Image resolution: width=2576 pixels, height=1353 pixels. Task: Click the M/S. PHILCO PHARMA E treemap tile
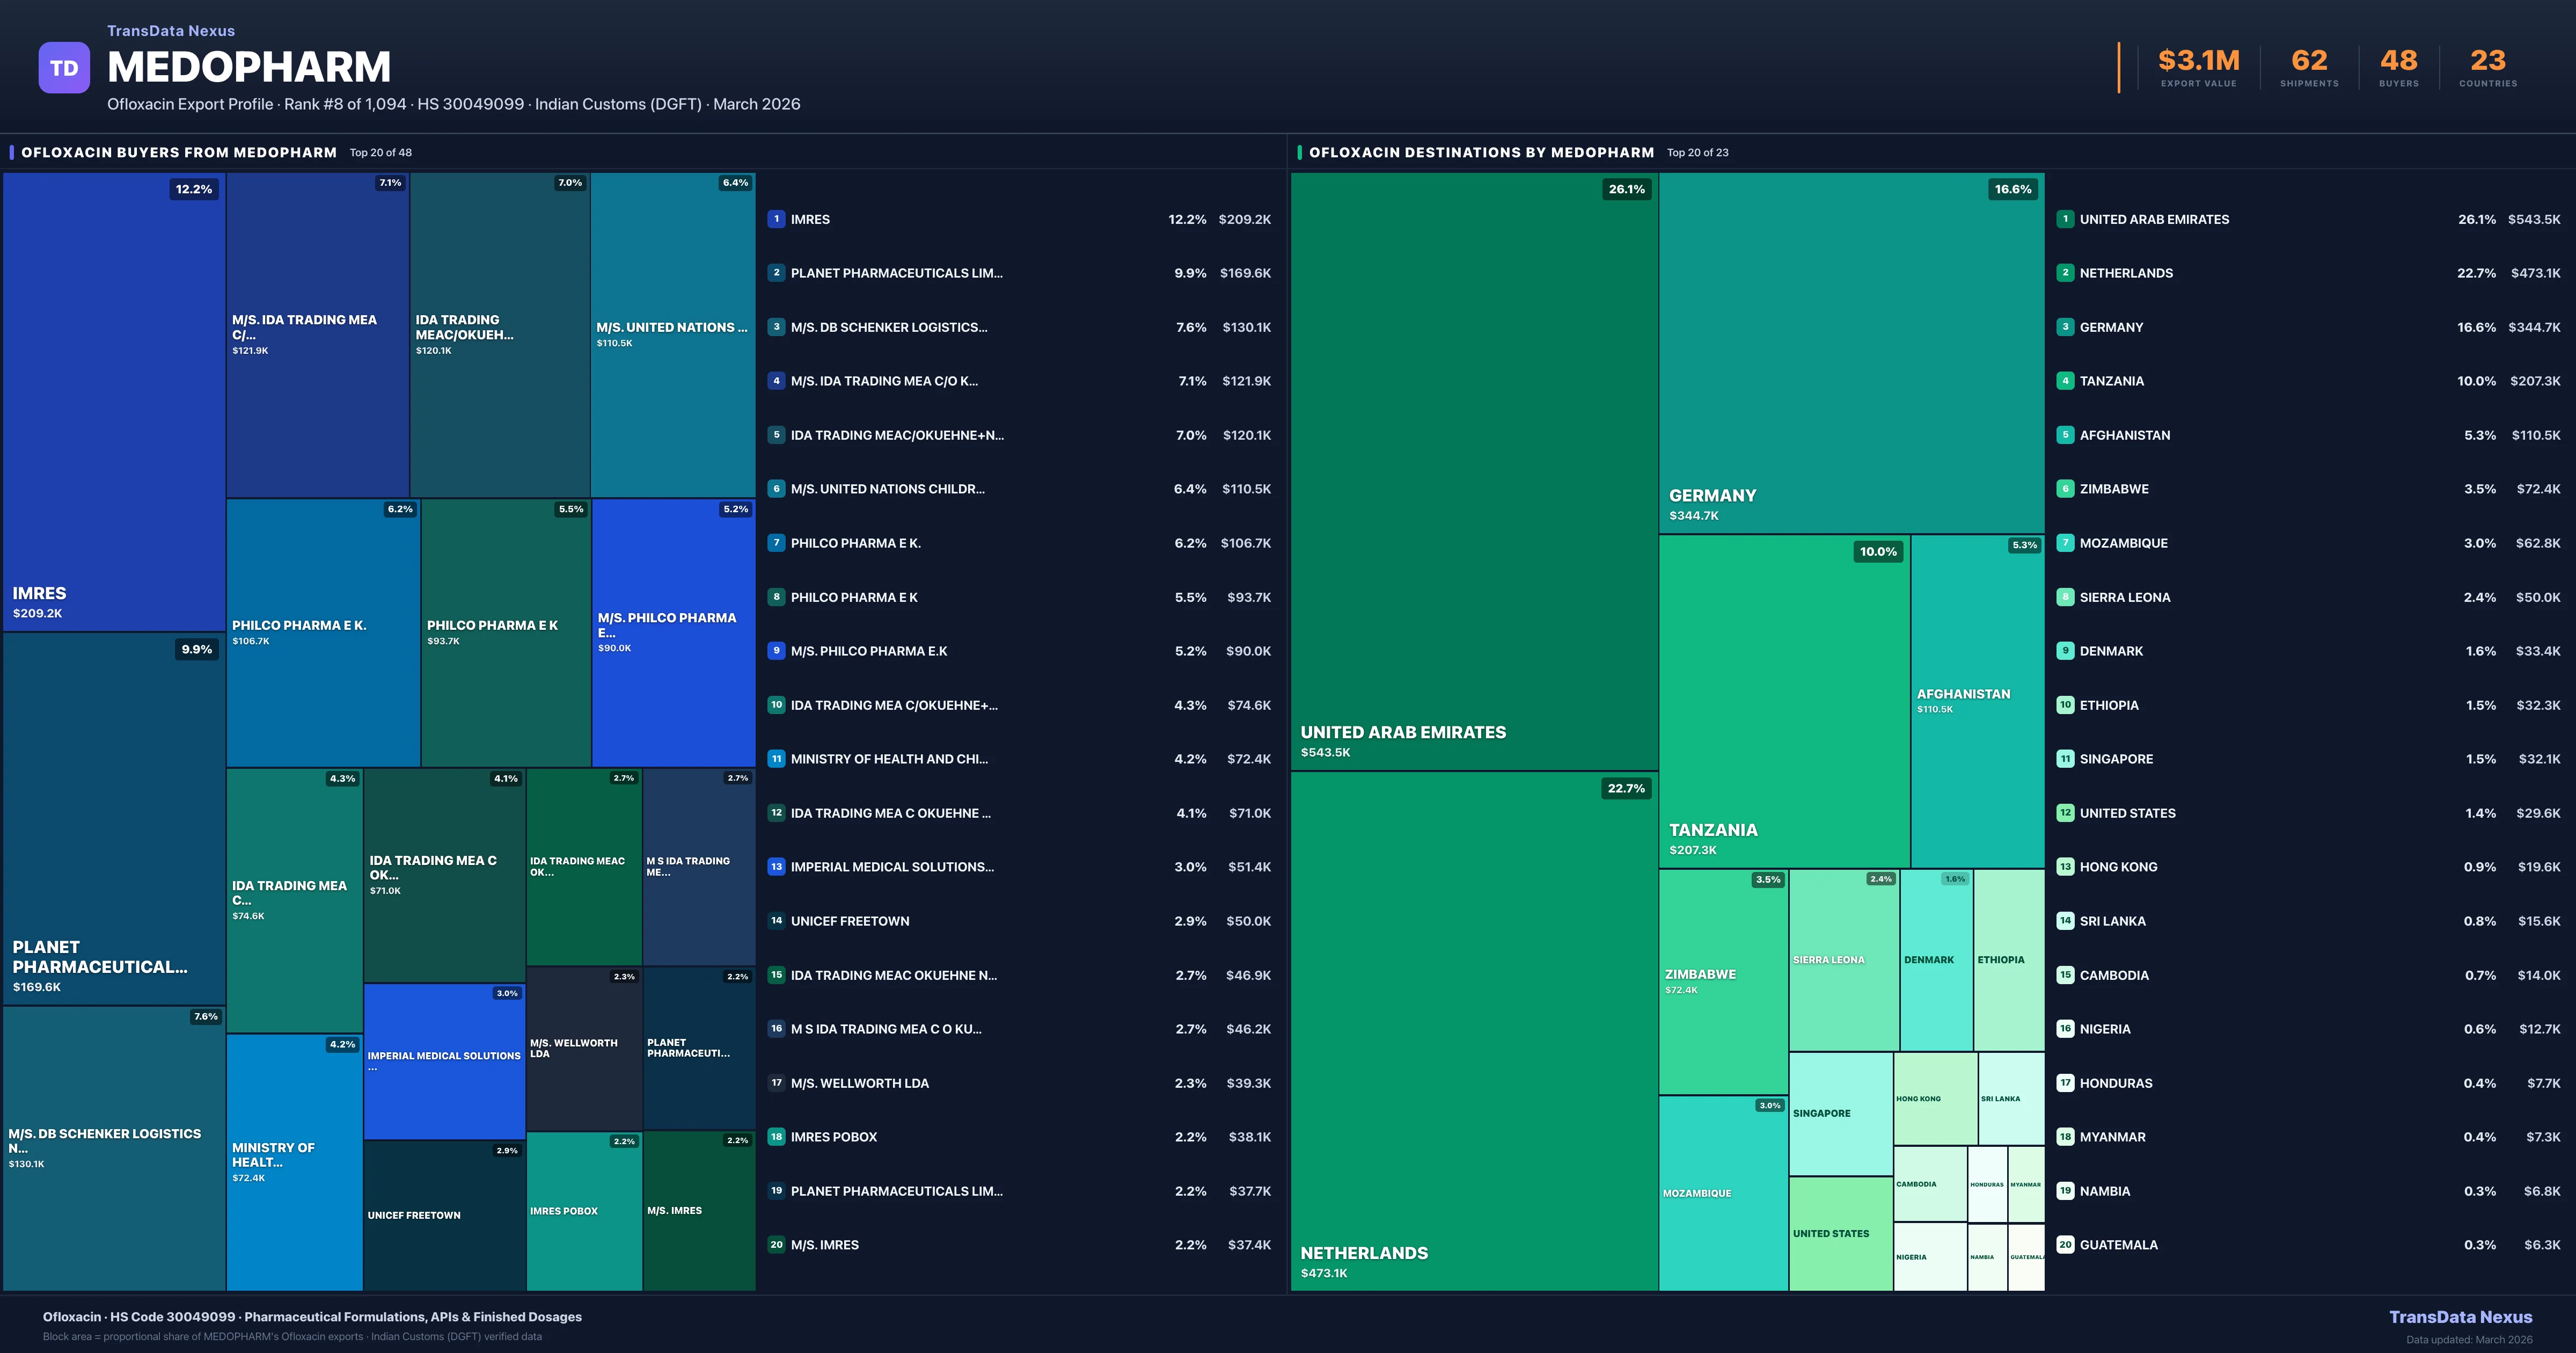[673, 632]
